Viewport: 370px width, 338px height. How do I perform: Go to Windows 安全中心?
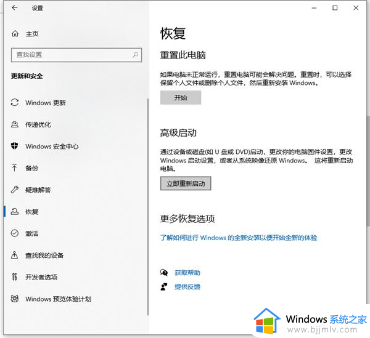pos(52,147)
